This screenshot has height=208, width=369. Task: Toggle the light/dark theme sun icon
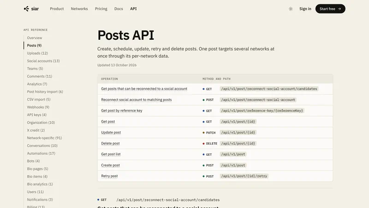[x=291, y=9]
